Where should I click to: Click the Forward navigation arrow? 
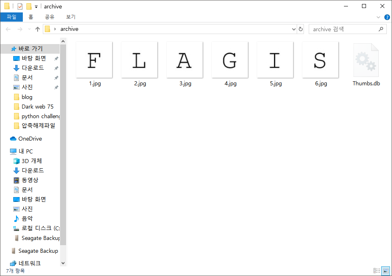tap(20, 29)
